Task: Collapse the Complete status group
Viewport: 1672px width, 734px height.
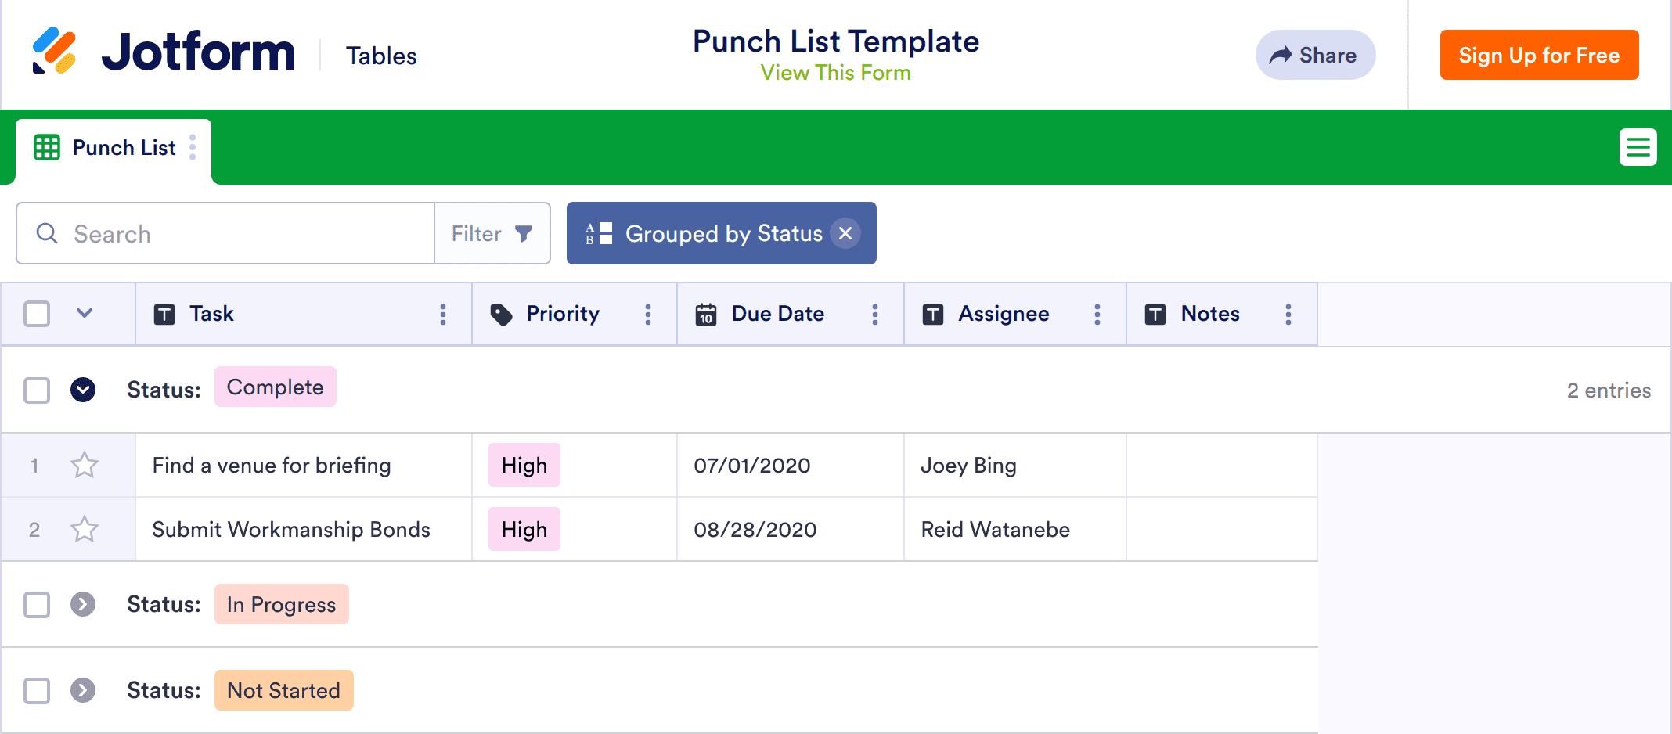Action: point(83,390)
